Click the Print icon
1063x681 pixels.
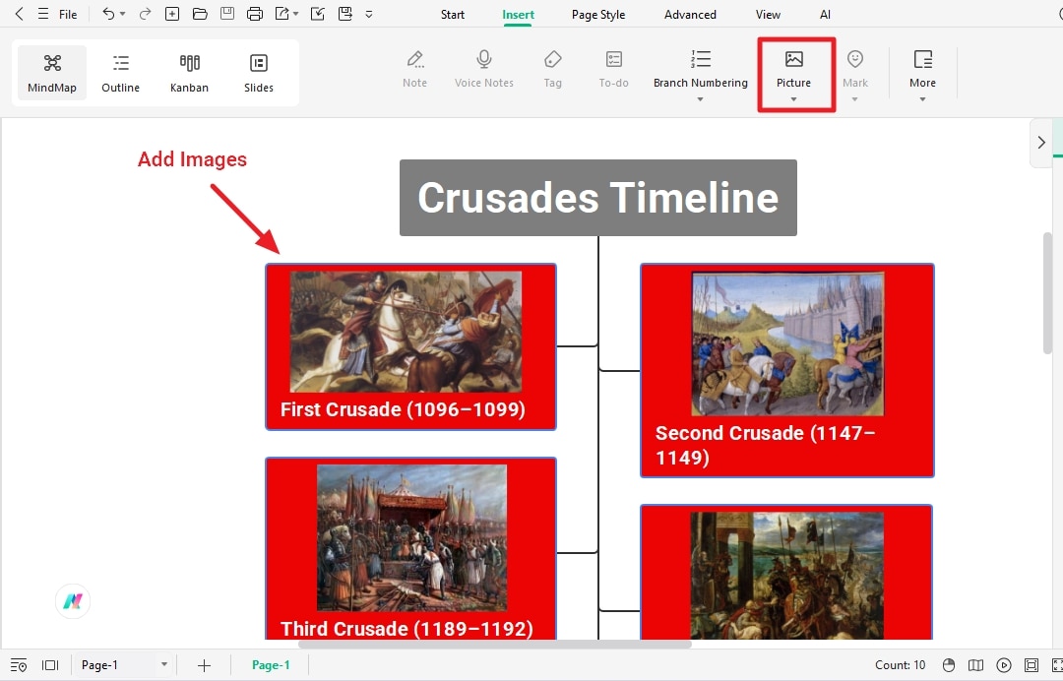[x=254, y=14]
